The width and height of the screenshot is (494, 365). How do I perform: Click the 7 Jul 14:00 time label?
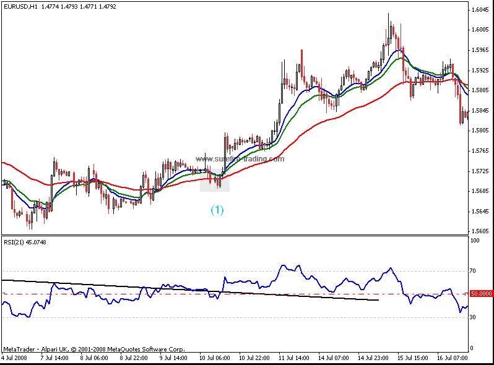(x=54, y=358)
